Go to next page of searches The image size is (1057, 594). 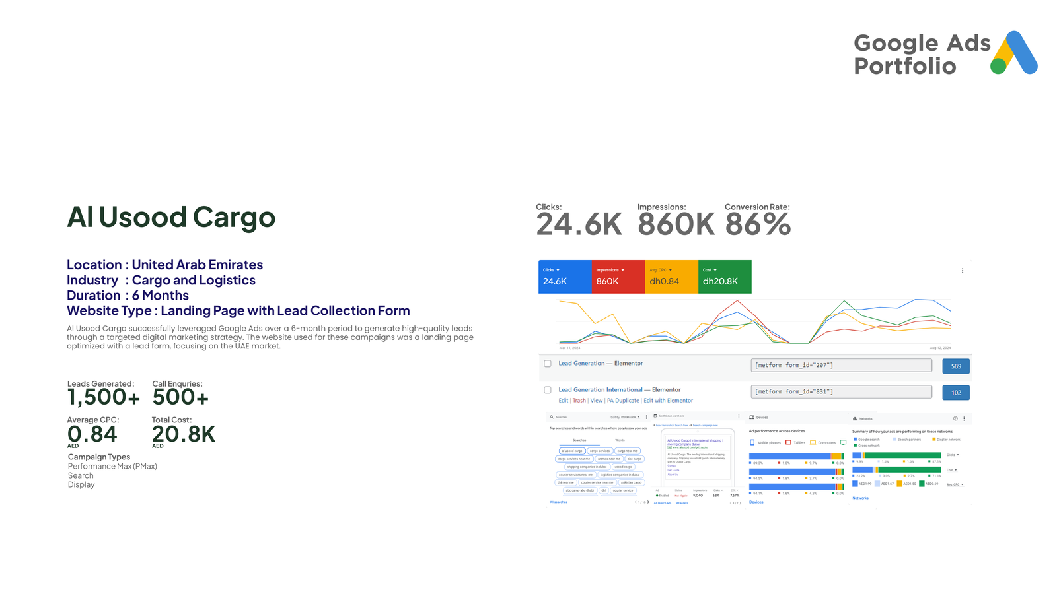tap(648, 502)
